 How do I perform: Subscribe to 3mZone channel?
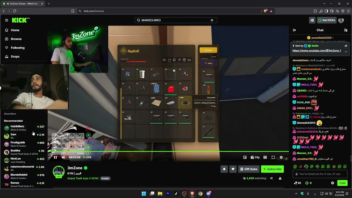click(x=272, y=169)
